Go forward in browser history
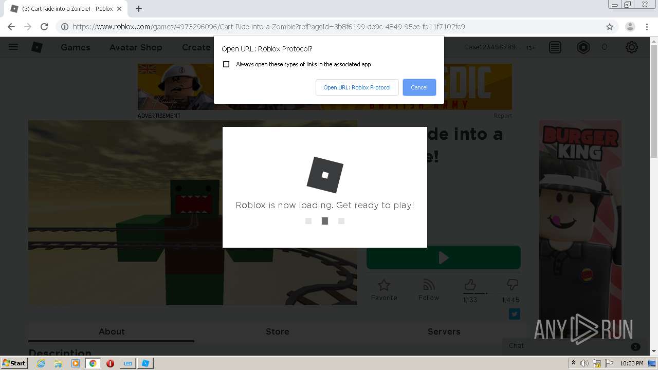 [x=28, y=27]
